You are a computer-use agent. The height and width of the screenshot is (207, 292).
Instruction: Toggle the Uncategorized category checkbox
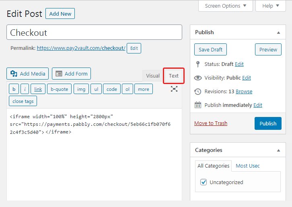click(x=204, y=182)
